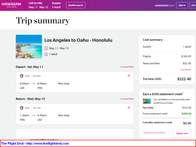Click the credit card image in statement credit offer
The height and width of the screenshot is (147, 196).
coord(147,101)
